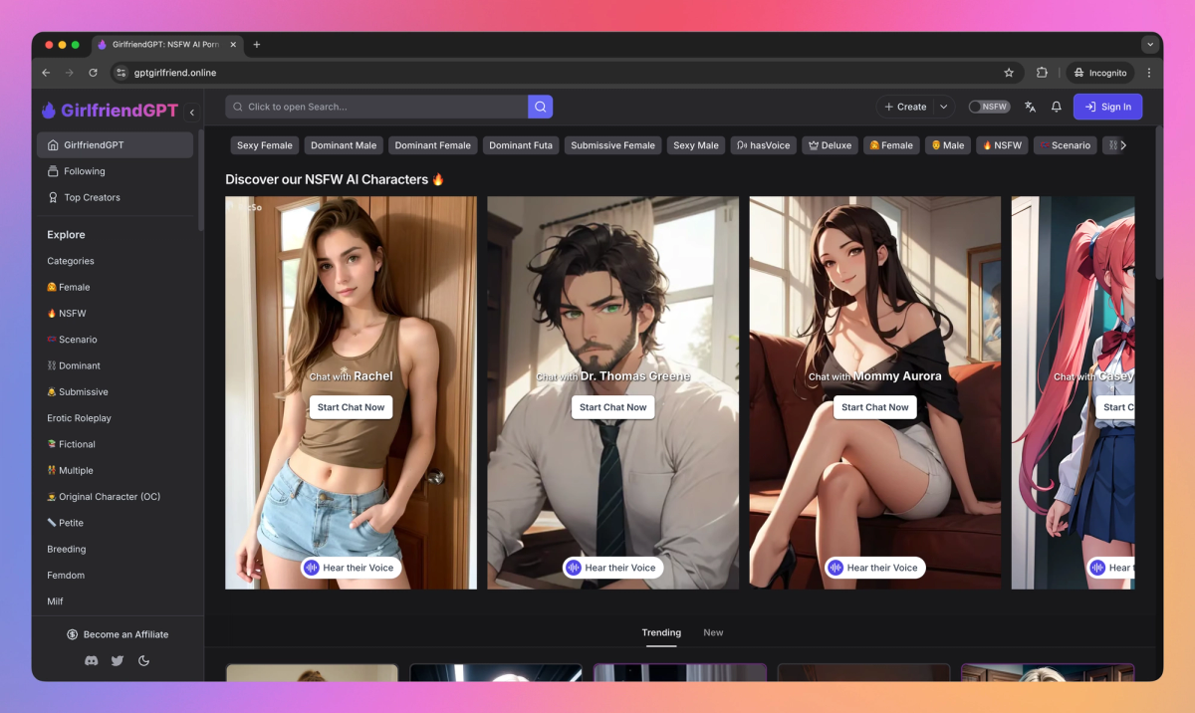Click the moon theme icon
1195x713 pixels.
[143, 660]
